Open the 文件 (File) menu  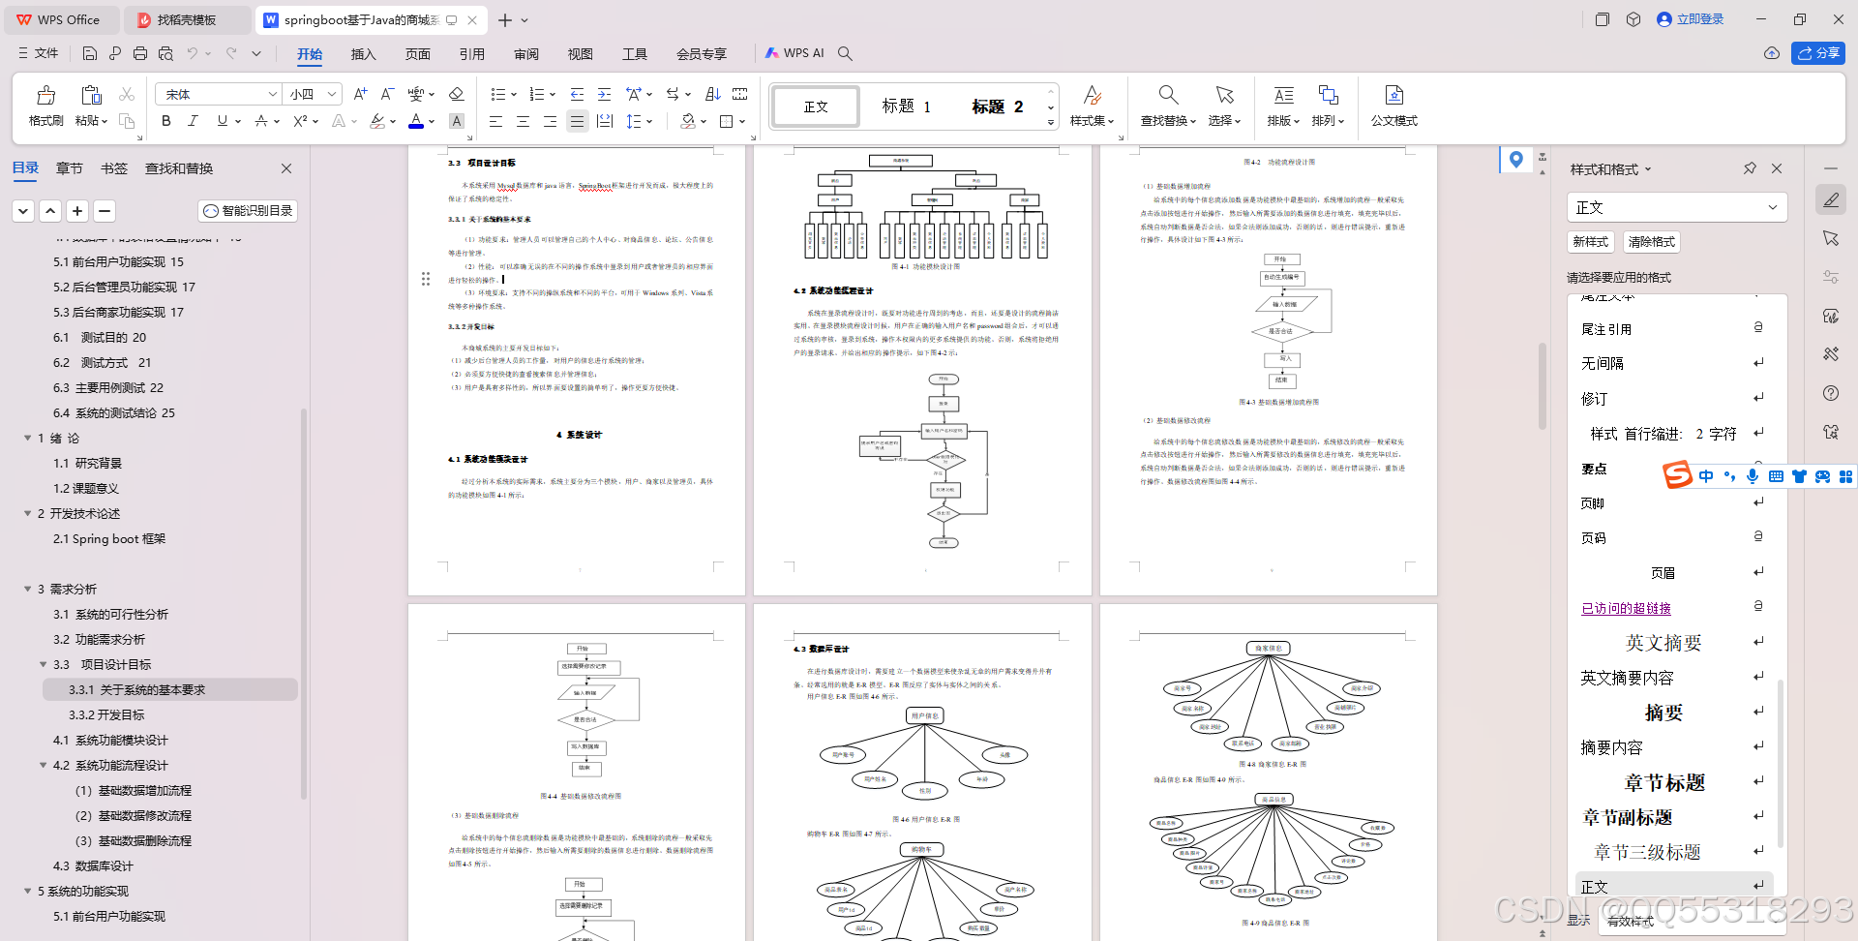pos(39,53)
